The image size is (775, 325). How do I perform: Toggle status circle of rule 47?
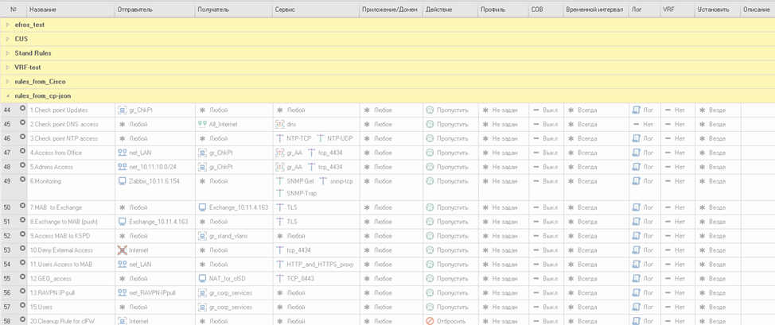pyautogui.click(x=22, y=153)
